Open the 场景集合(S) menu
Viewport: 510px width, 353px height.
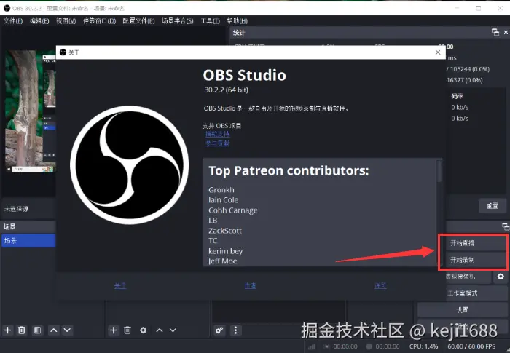[178, 21]
